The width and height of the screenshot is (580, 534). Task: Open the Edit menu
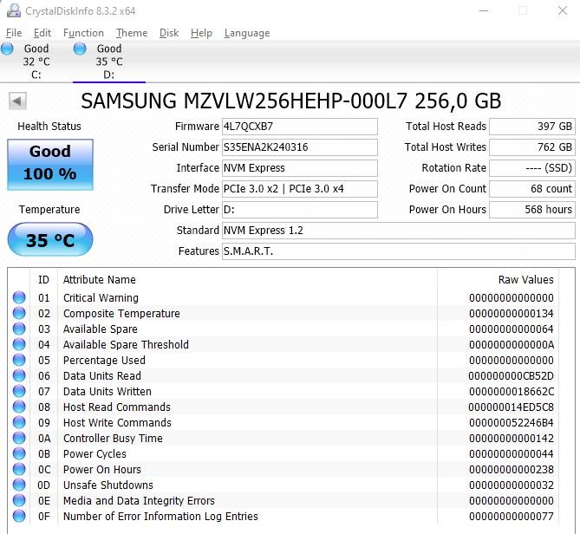pos(42,33)
